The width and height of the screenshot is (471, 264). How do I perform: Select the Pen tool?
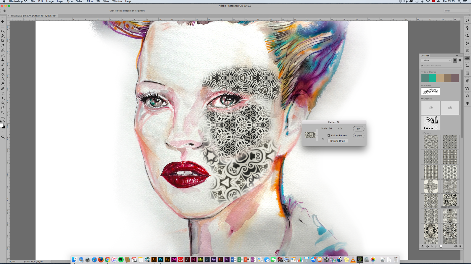[x=3, y=88]
